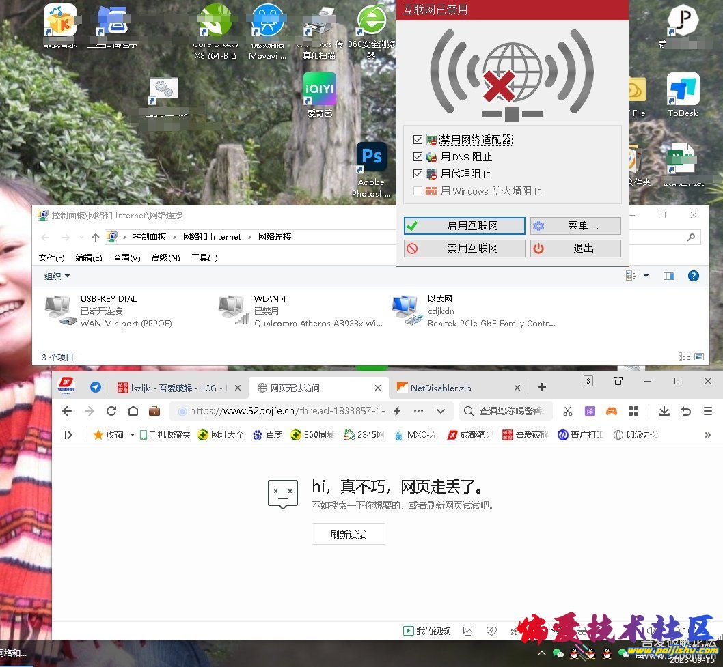Expand the browser address bar dropdown arrow

[441, 411]
